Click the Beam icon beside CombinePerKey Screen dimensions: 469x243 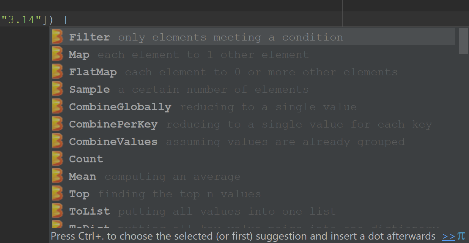[x=57, y=124]
